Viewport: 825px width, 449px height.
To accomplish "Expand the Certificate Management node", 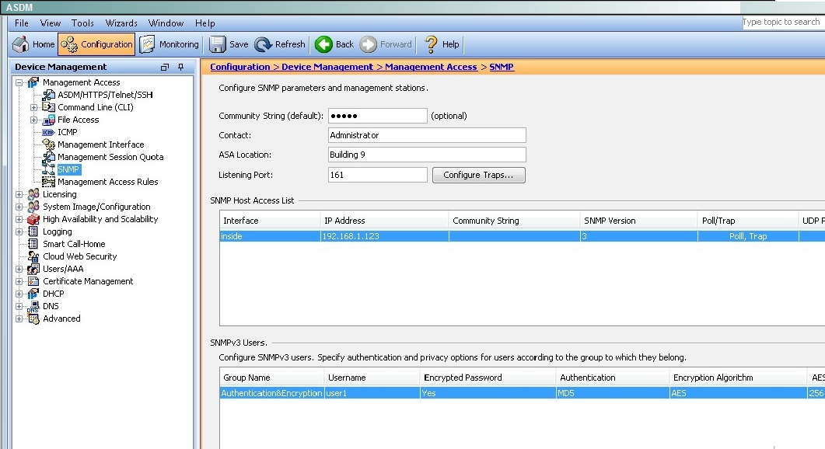I will tap(19, 281).
